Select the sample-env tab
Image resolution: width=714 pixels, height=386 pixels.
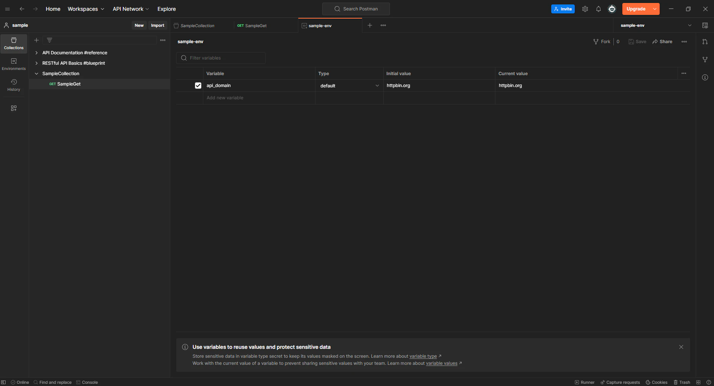coord(330,25)
